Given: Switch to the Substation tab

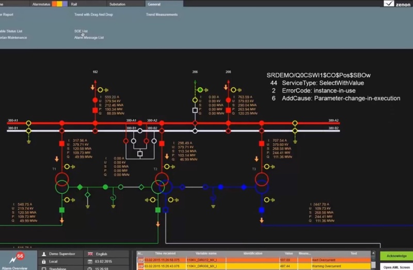Looking at the screenshot, I should [117, 4].
